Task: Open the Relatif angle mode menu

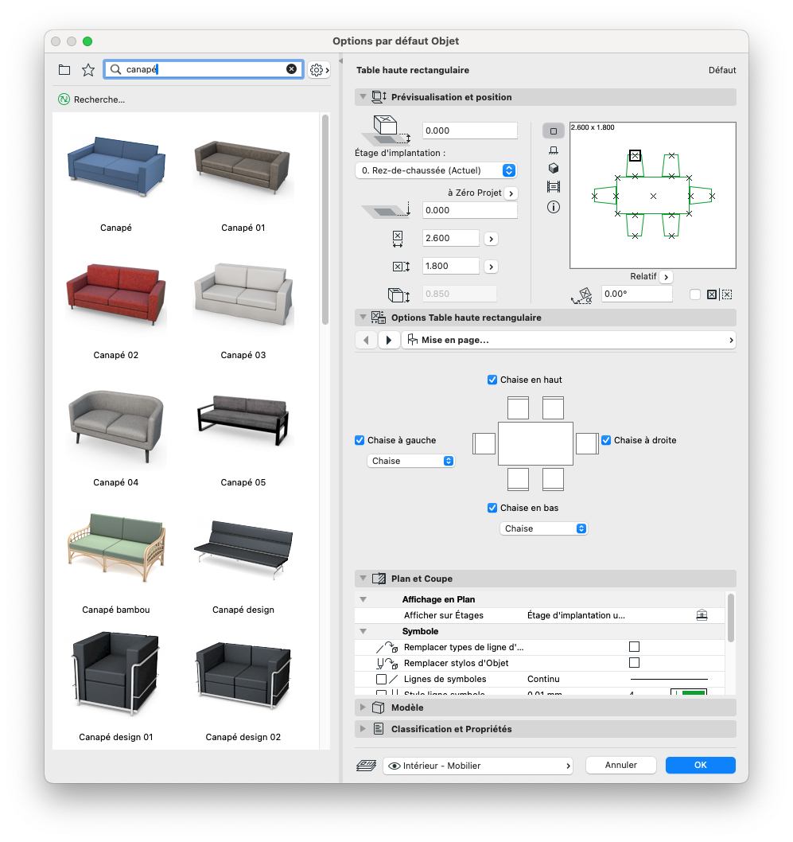Action: point(666,277)
